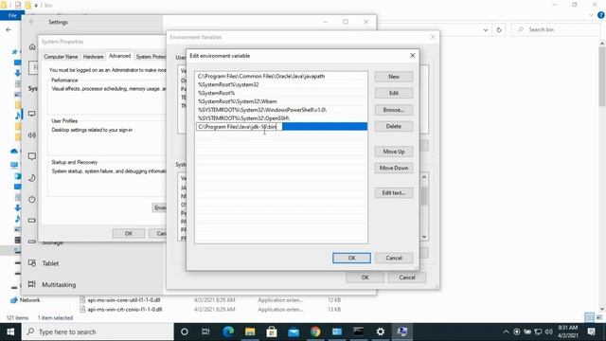
Task: Close the Edit environment variable dialog
Action: point(413,56)
